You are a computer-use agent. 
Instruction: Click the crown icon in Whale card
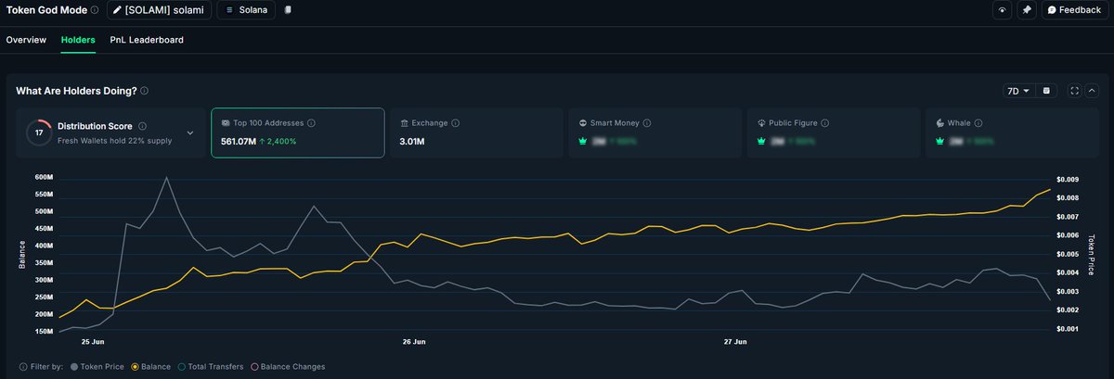click(939, 142)
